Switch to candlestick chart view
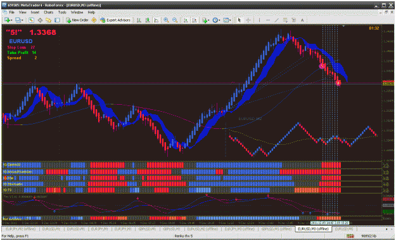 (148, 20)
